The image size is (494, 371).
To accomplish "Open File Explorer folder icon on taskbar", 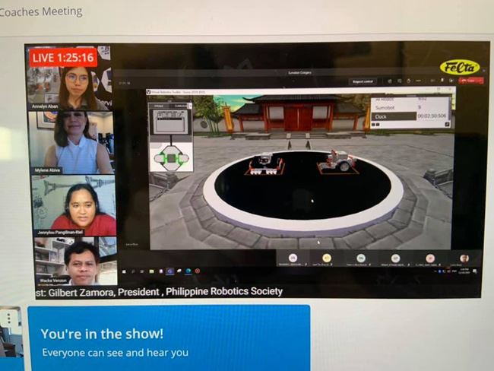I will [x=151, y=271].
